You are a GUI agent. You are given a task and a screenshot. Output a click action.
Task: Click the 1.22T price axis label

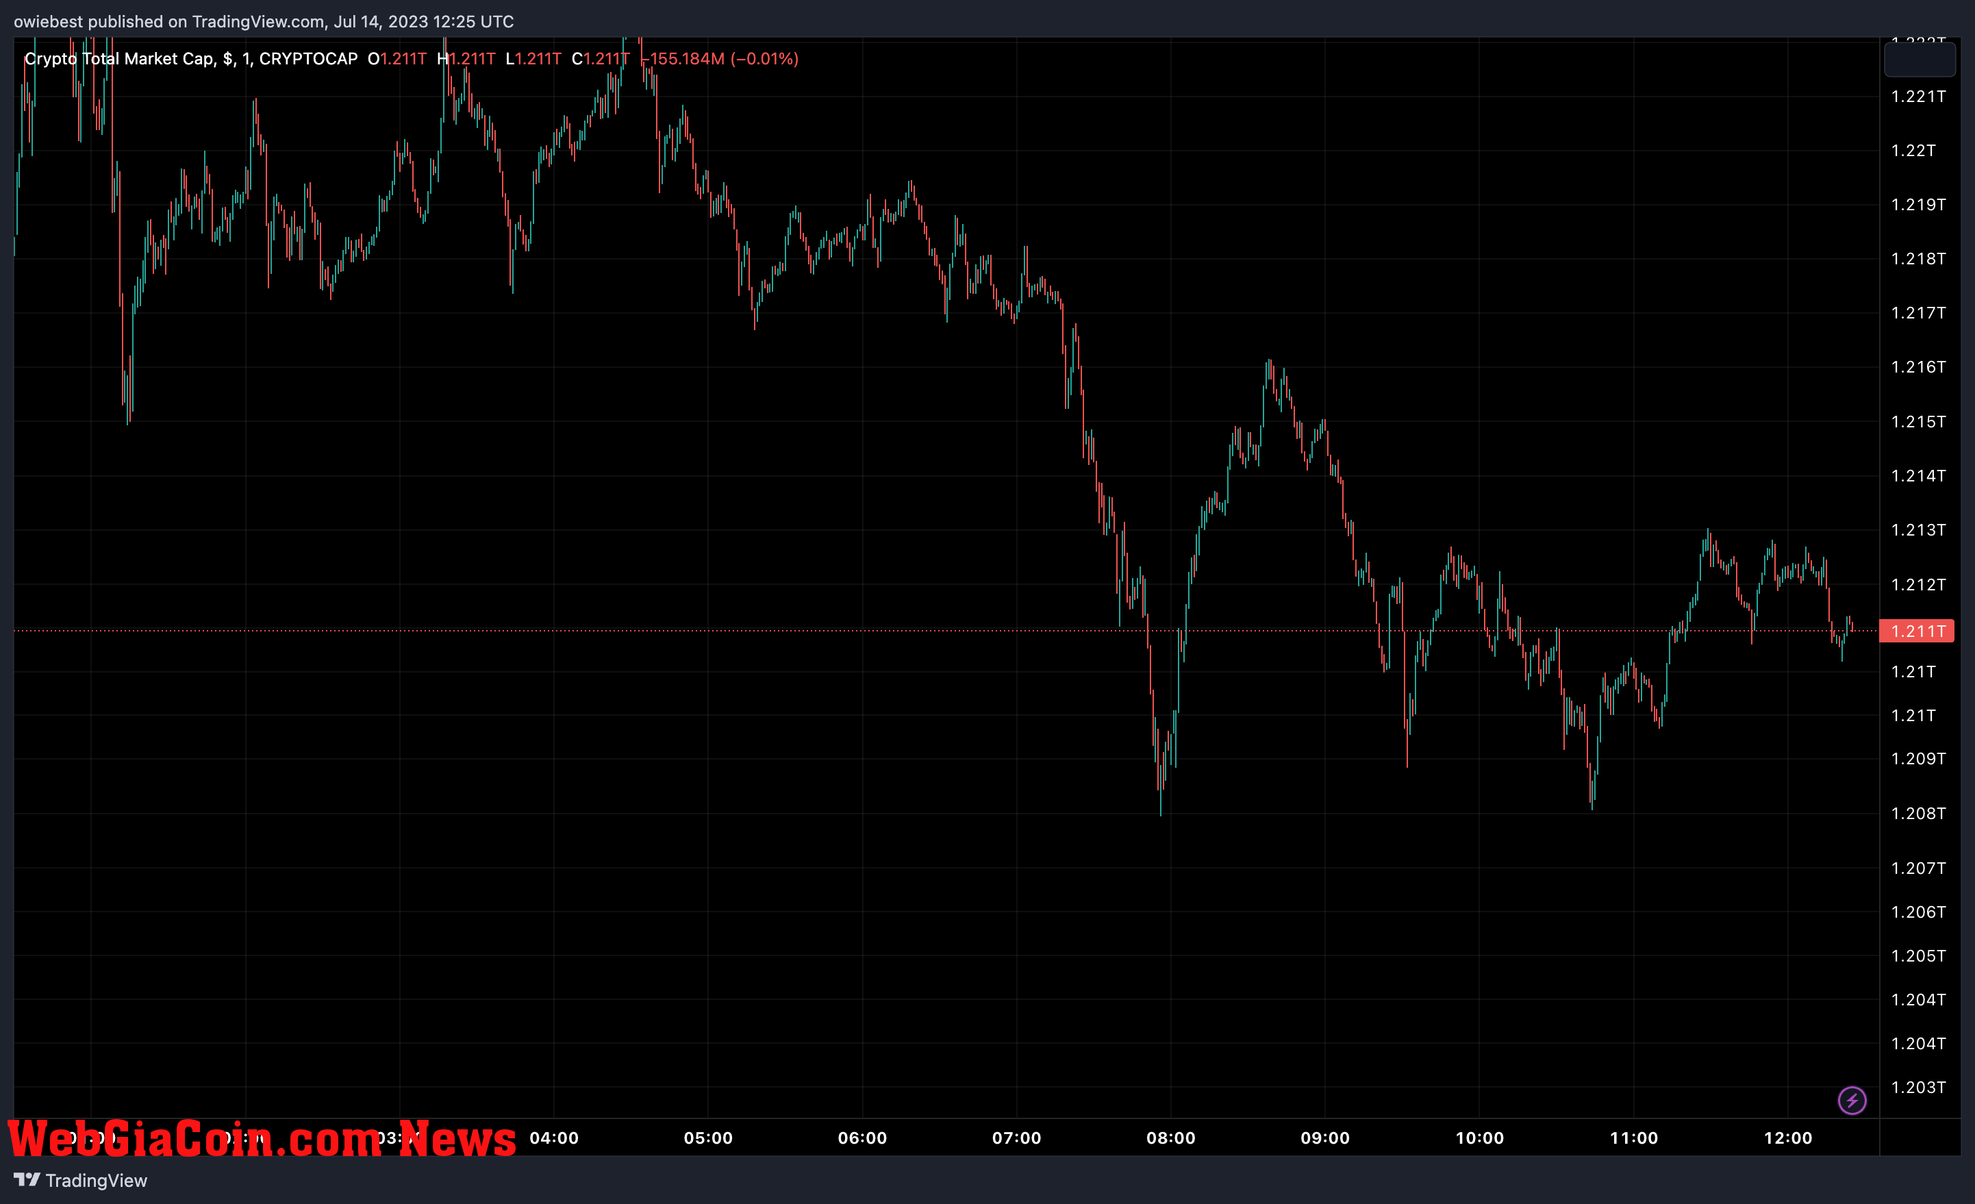coord(1913,151)
